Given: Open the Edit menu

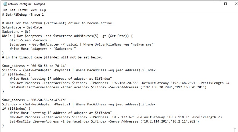Looking at the screenshot, I should coord(13,10).
